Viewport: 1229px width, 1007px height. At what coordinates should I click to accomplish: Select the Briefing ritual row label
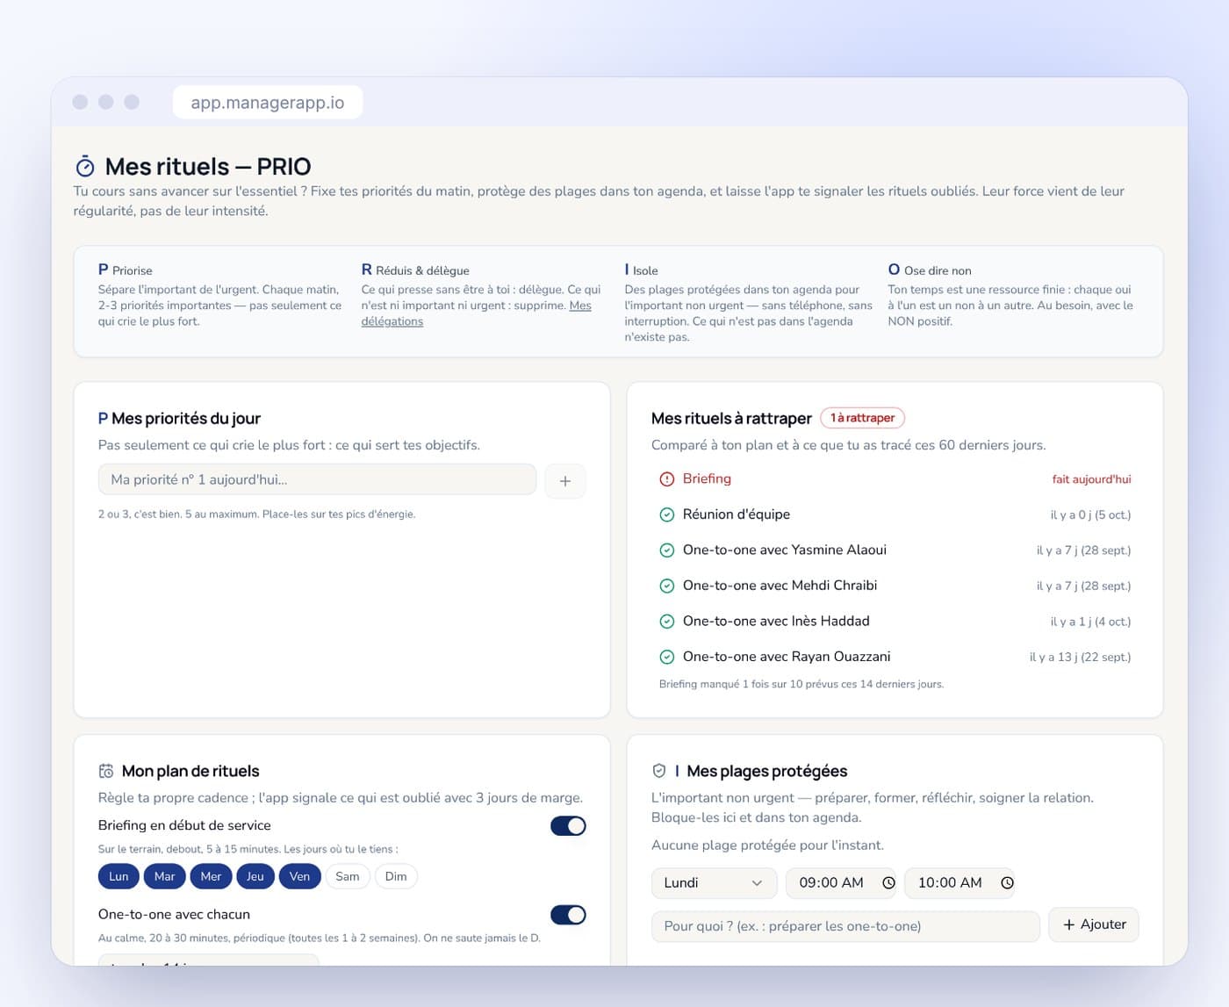[707, 478]
